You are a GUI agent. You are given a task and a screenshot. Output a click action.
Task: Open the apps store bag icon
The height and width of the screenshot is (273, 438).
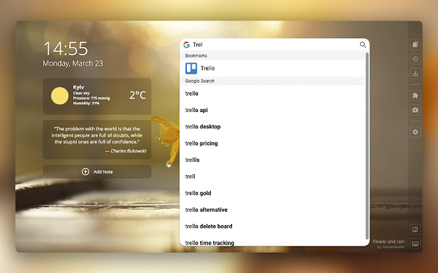pyautogui.click(x=415, y=110)
